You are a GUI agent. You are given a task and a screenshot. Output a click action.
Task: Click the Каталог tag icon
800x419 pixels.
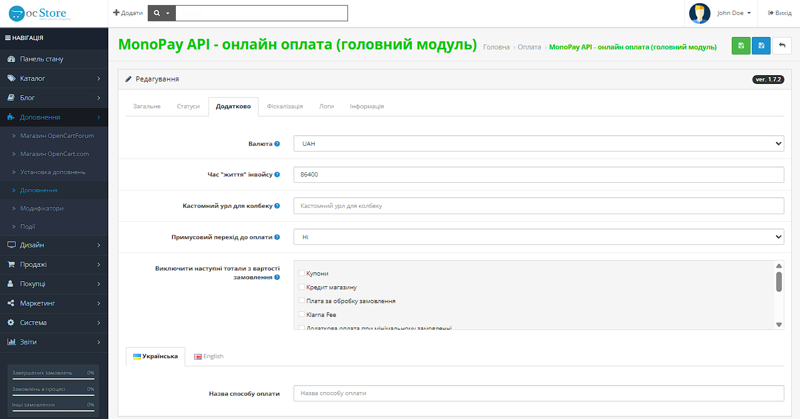point(11,78)
